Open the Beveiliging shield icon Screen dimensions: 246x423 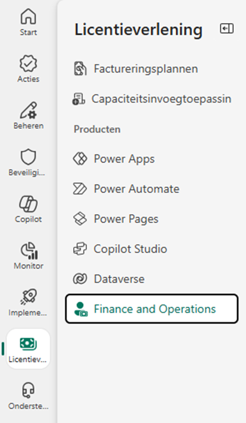[28, 156]
